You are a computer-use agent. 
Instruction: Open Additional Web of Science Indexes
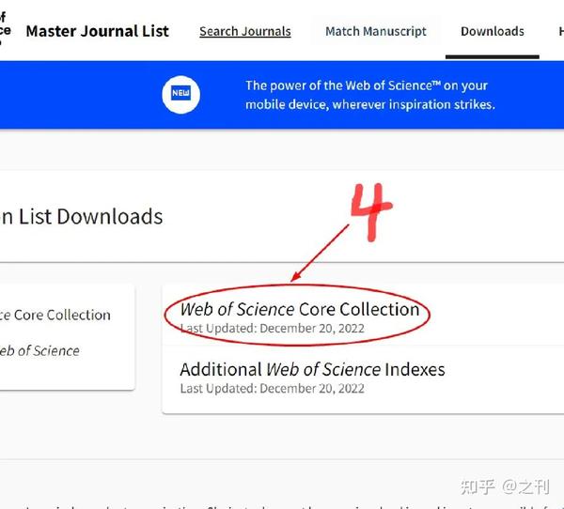click(312, 369)
